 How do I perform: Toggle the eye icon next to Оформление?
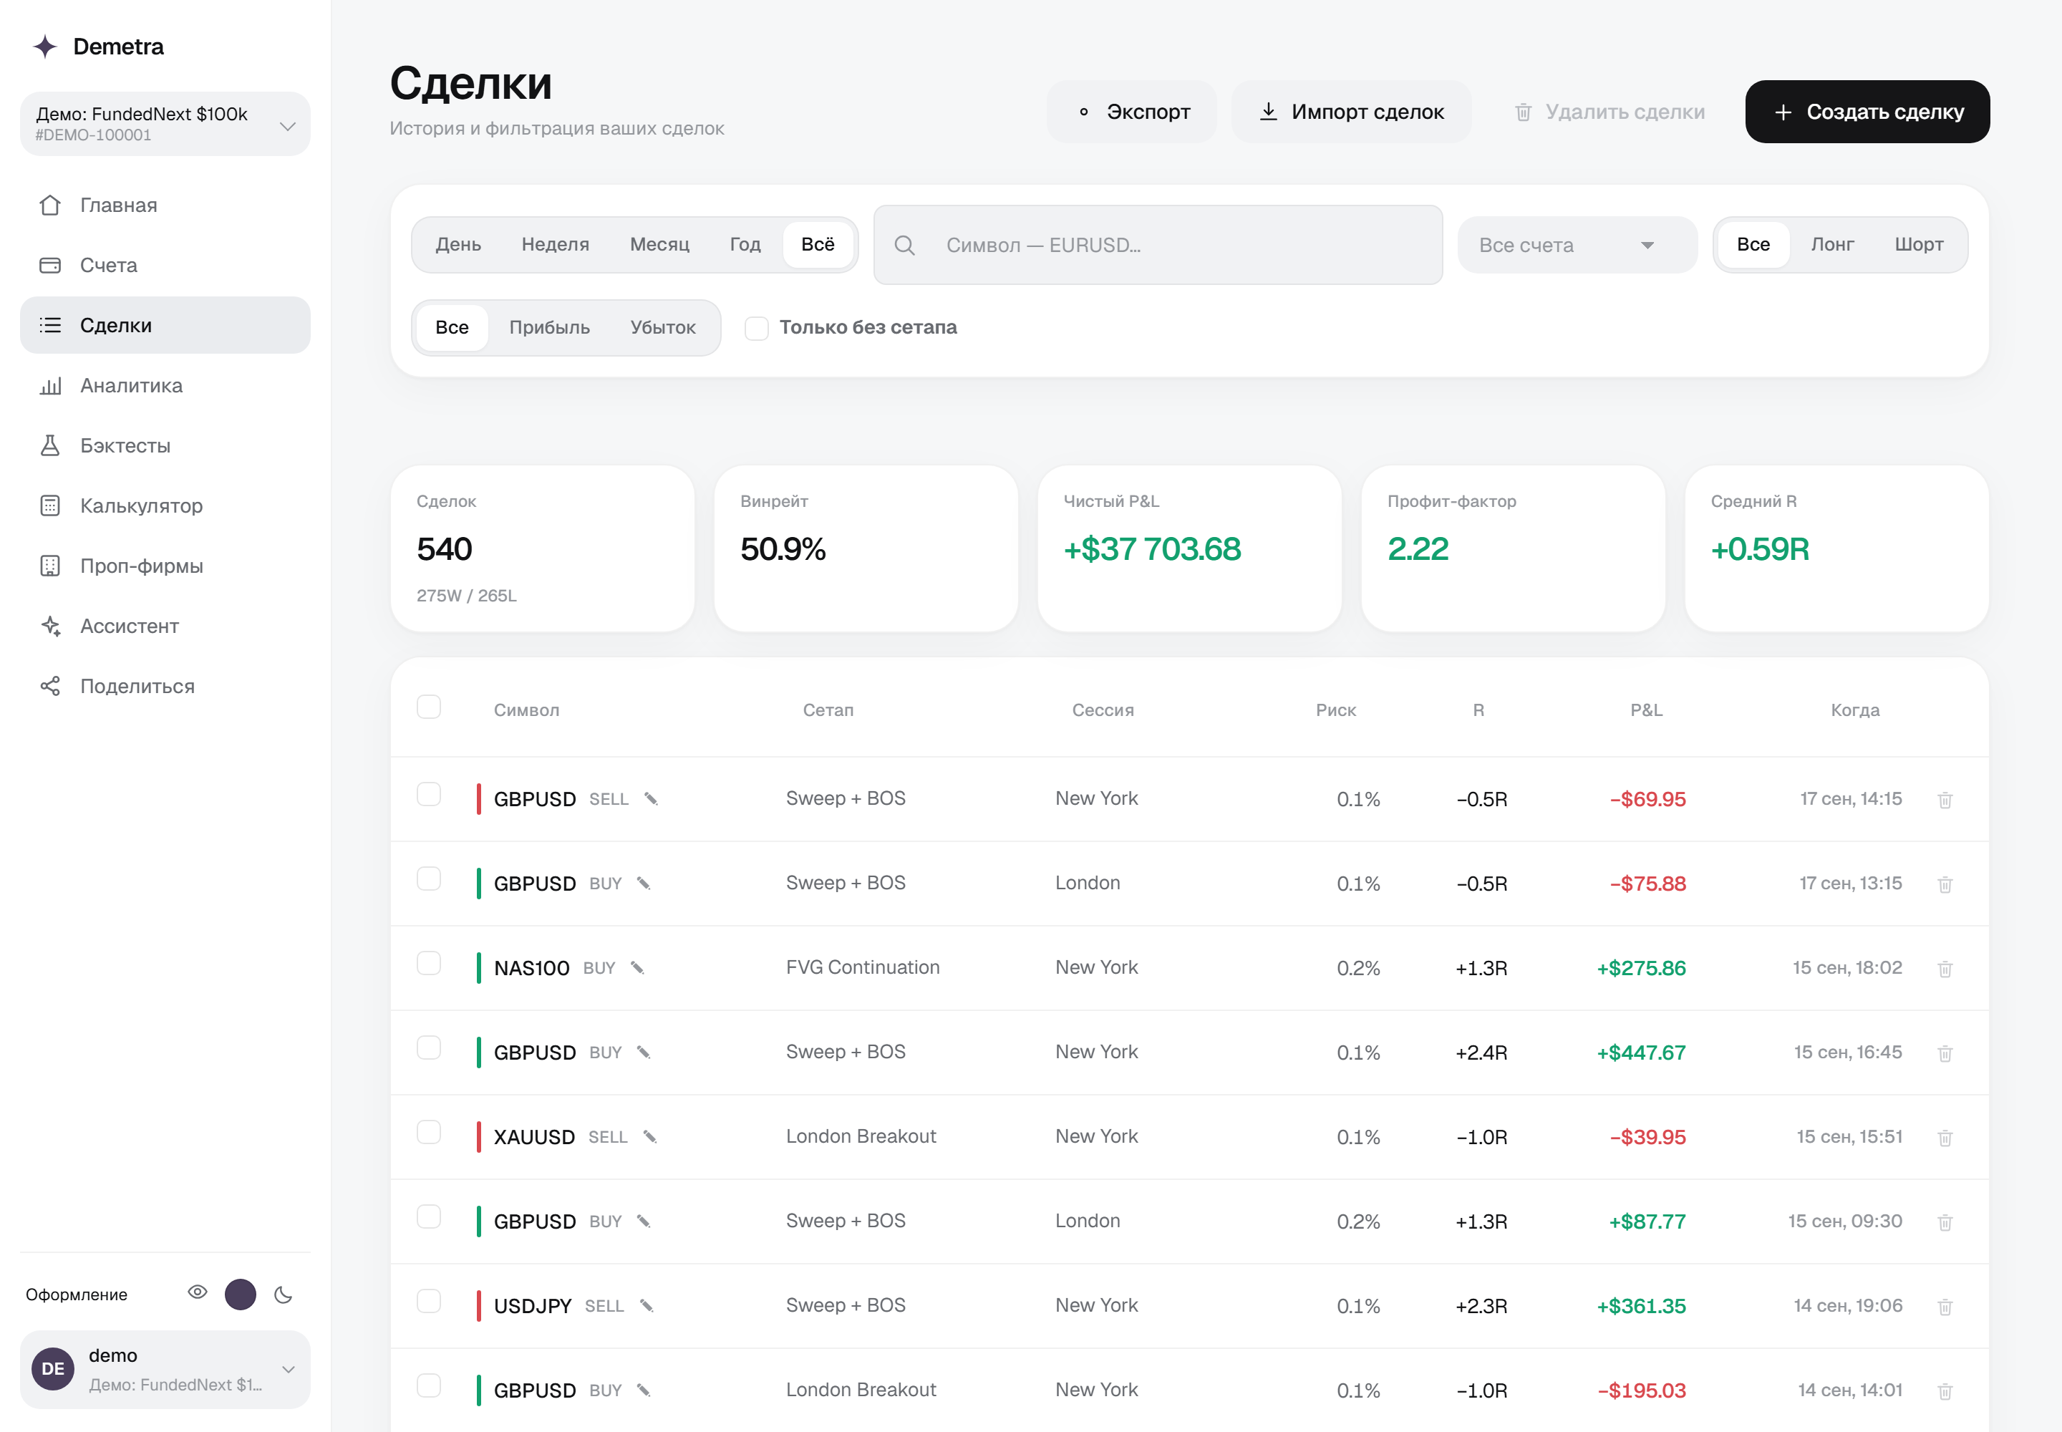pos(198,1292)
